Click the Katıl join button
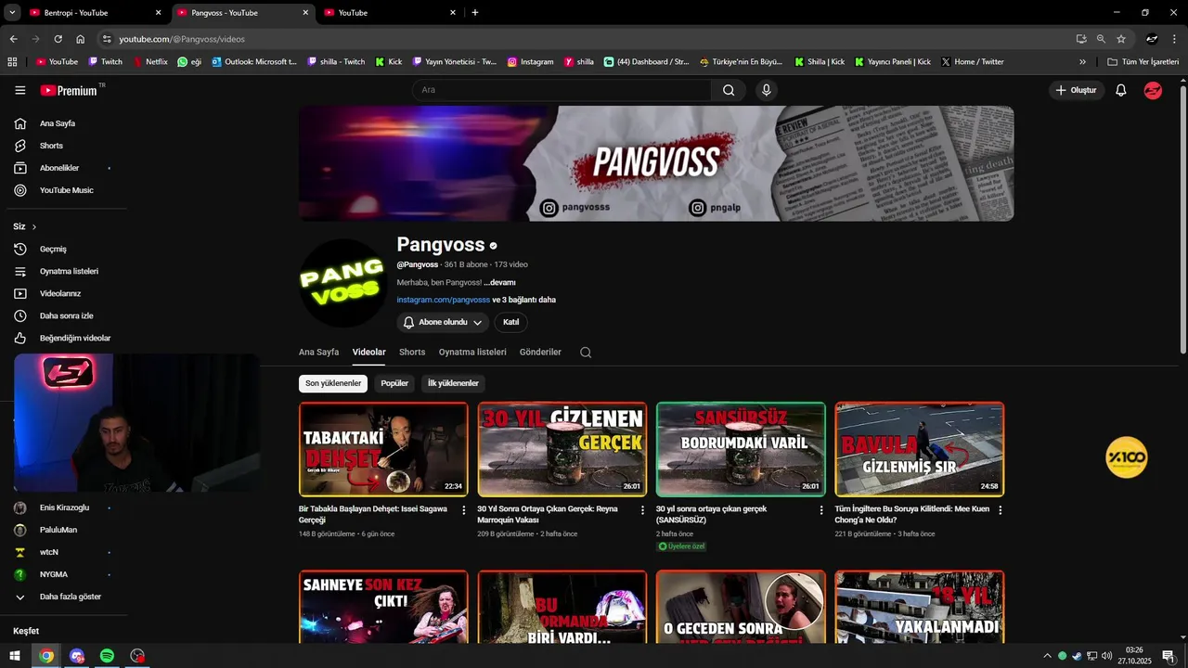1188x668 pixels. coord(510,323)
